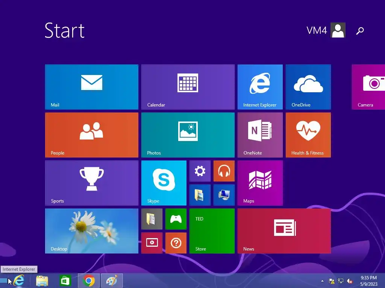Click the muted volume tray icon
This screenshot has width=385, height=288.
point(350,281)
